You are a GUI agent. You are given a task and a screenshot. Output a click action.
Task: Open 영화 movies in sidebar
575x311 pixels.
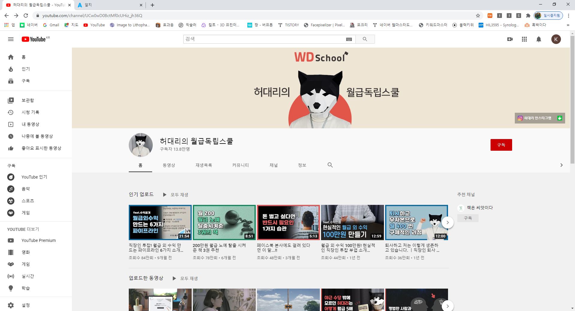click(36, 252)
